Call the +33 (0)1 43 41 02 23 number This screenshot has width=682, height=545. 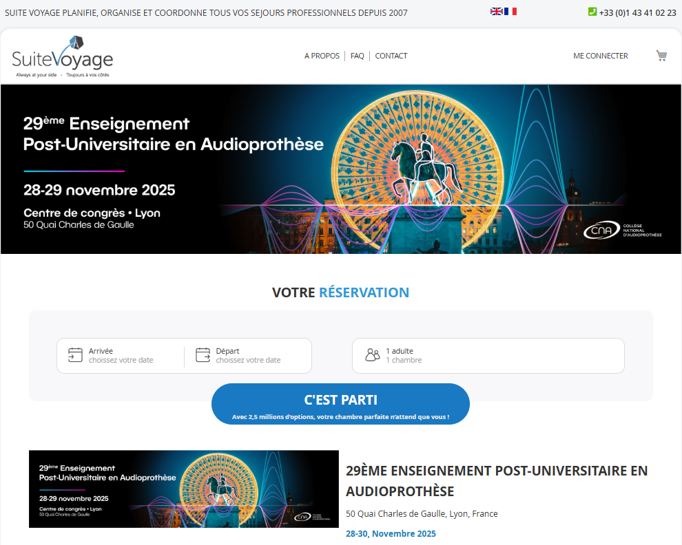click(637, 12)
